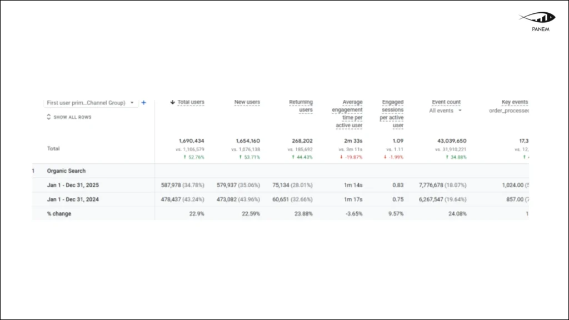Screen dimensions: 569x320
Task: Click the 53.71% new users increase
Action: click(x=249, y=157)
